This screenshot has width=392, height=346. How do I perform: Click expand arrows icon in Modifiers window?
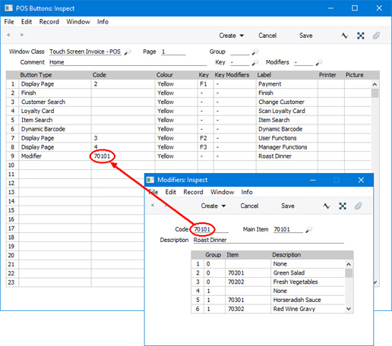tap(343, 206)
